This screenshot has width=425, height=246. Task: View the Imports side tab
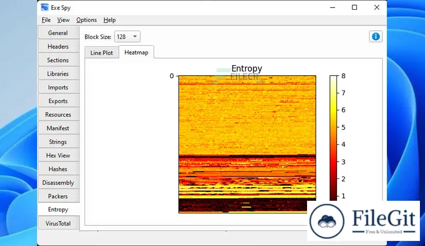click(58, 87)
